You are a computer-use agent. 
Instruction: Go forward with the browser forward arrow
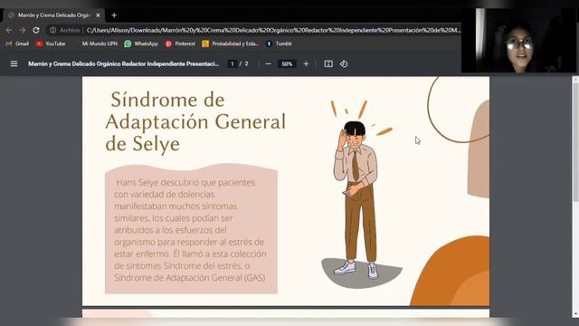click(23, 30)
